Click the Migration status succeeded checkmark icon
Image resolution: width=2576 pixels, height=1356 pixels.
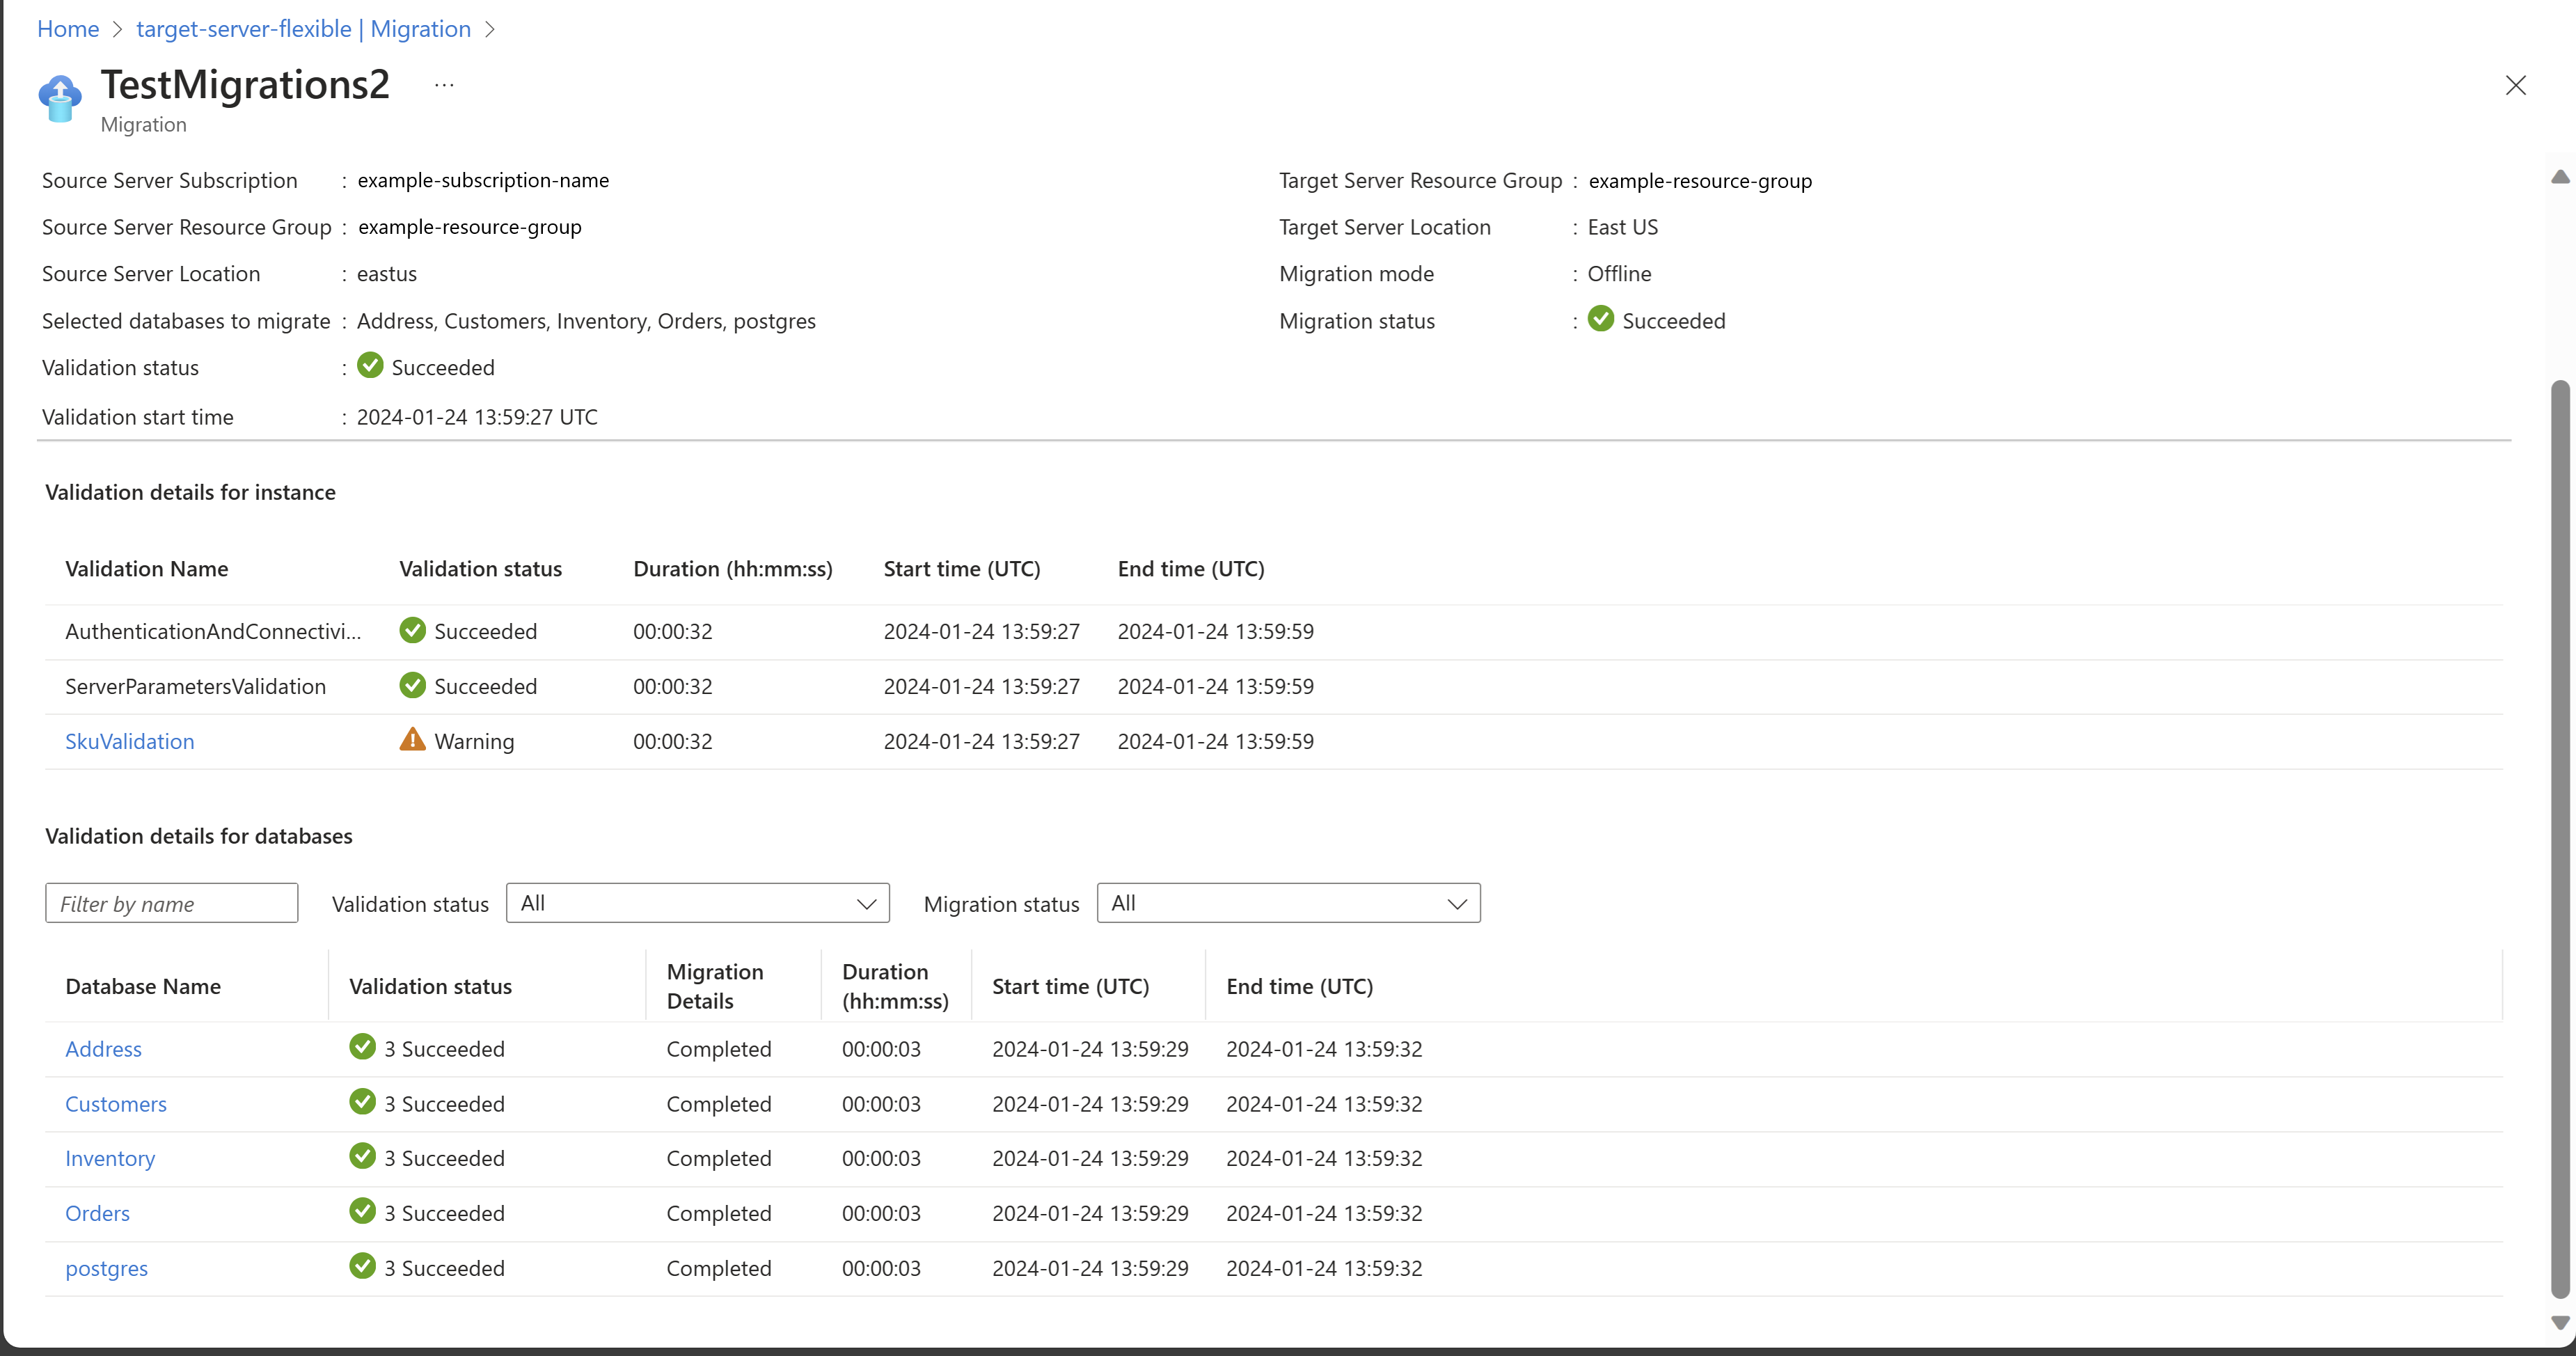tap(1601, 319)
